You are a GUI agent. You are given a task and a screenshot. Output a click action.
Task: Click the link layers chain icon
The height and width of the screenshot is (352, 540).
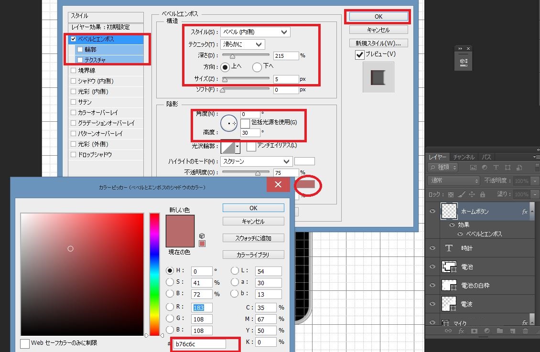point(448,331)
